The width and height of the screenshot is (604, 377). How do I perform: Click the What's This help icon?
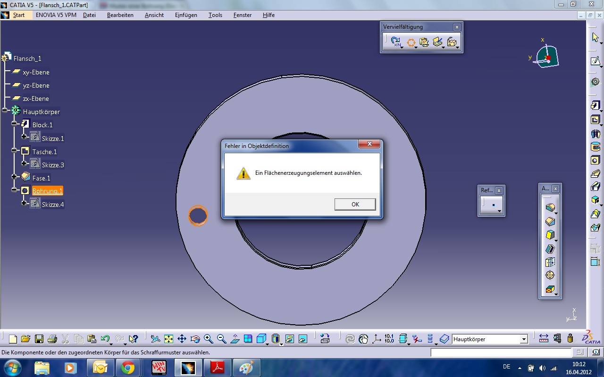pos(134,339)
